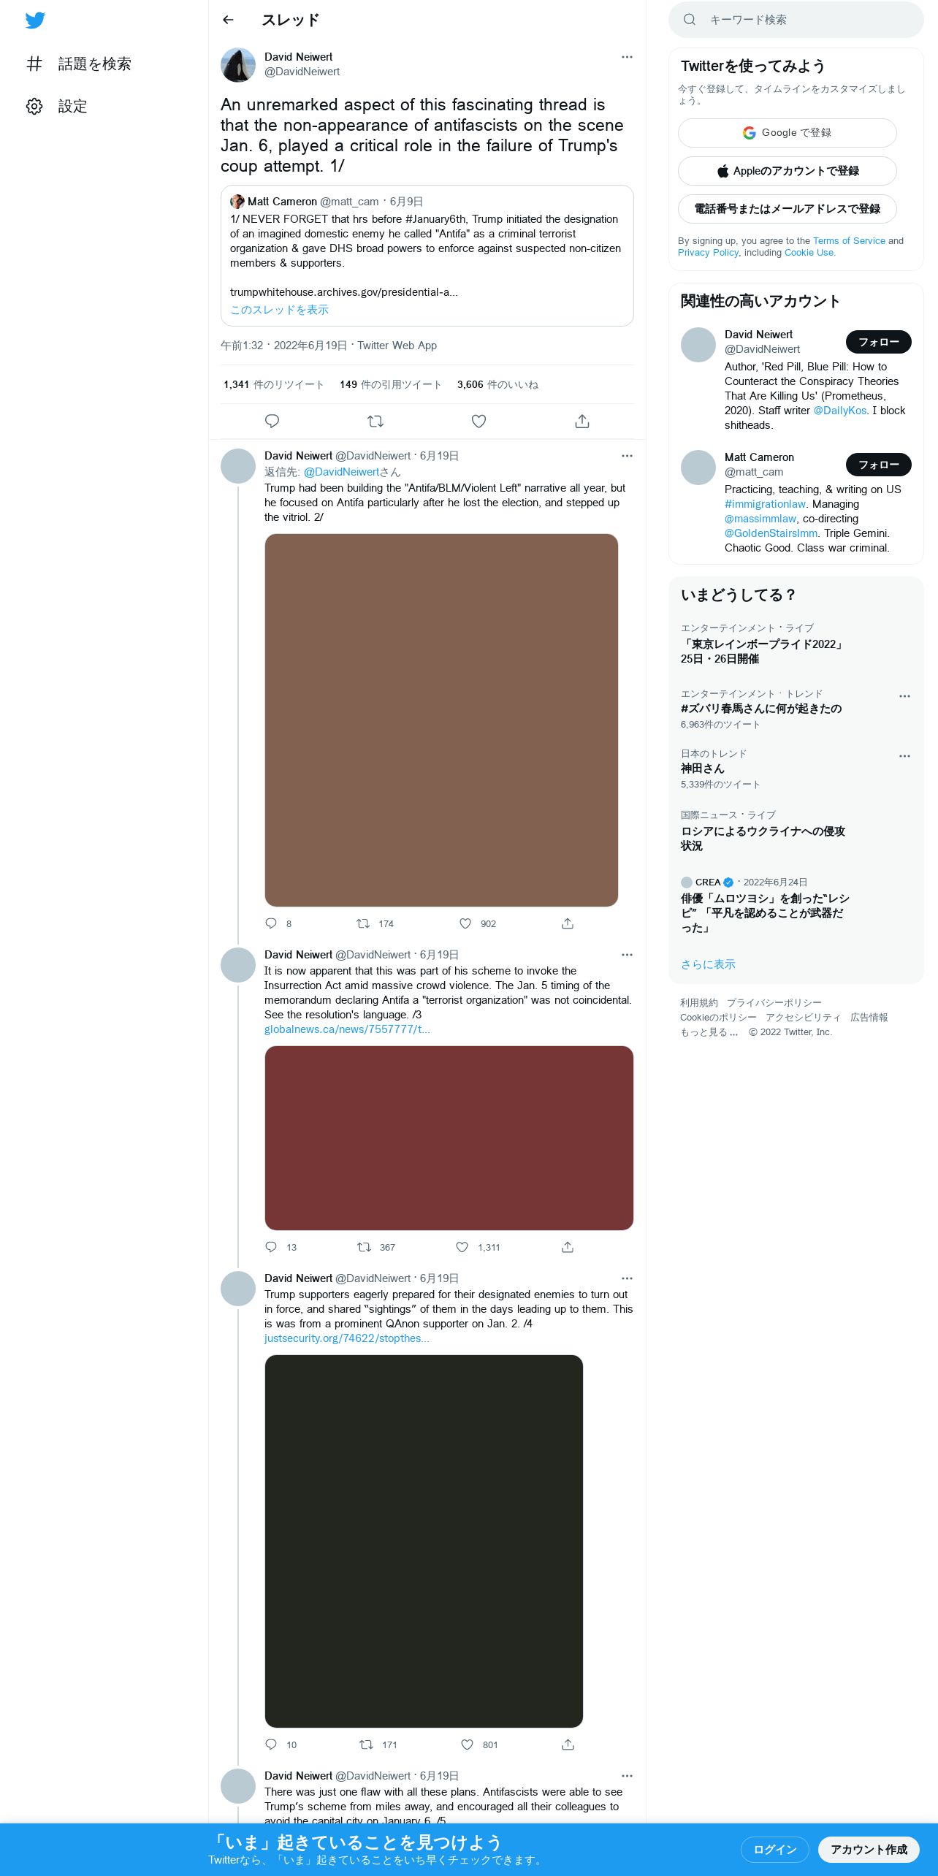Retweet the main David Neiwert tweet
Image resolution: width=938 pixels, height=1876 pixels.
pos(375,421)
